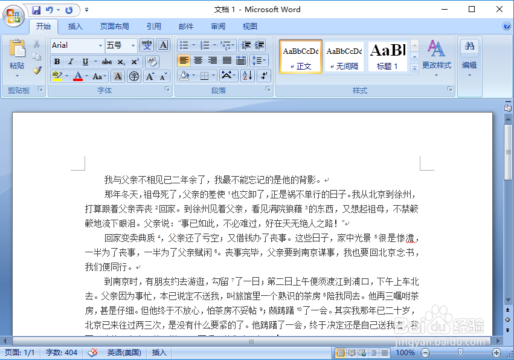The image size is (514, 360).
Task: Toggle bold formatting on selected text
Action: [56, 61]
